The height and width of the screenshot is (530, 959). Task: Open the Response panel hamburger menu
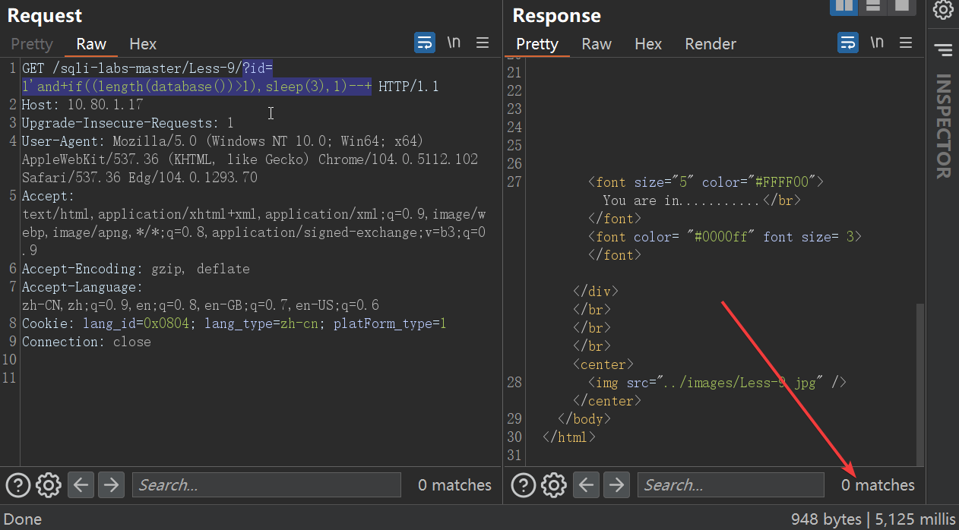906,43
